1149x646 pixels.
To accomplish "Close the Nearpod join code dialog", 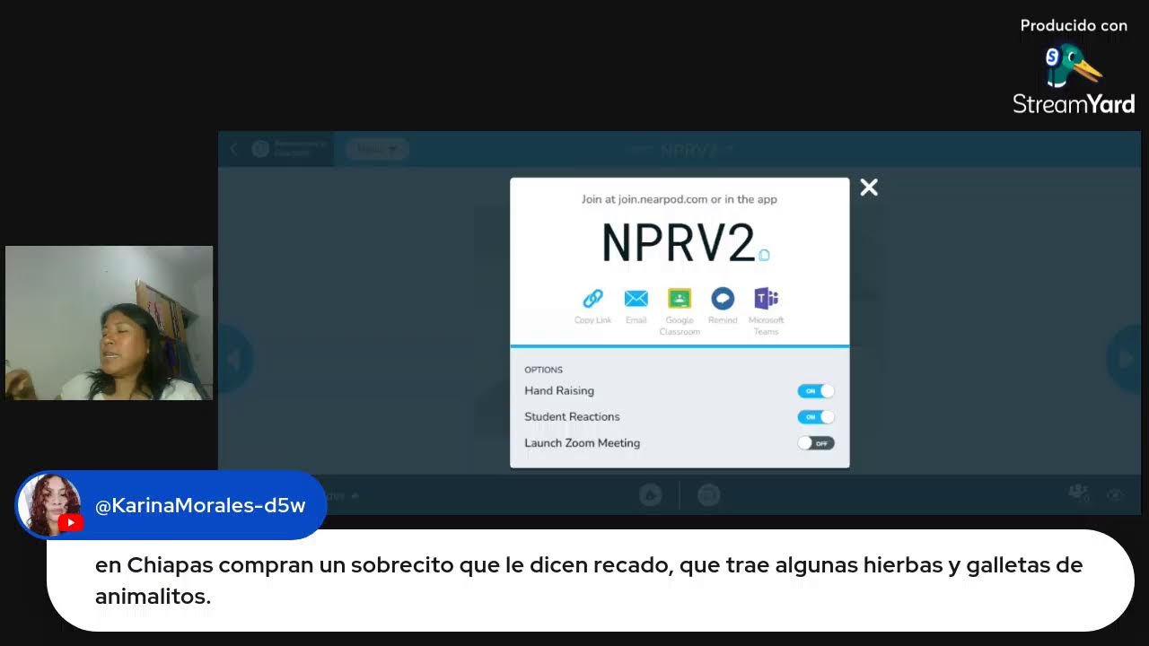I will tap(868, 188).
